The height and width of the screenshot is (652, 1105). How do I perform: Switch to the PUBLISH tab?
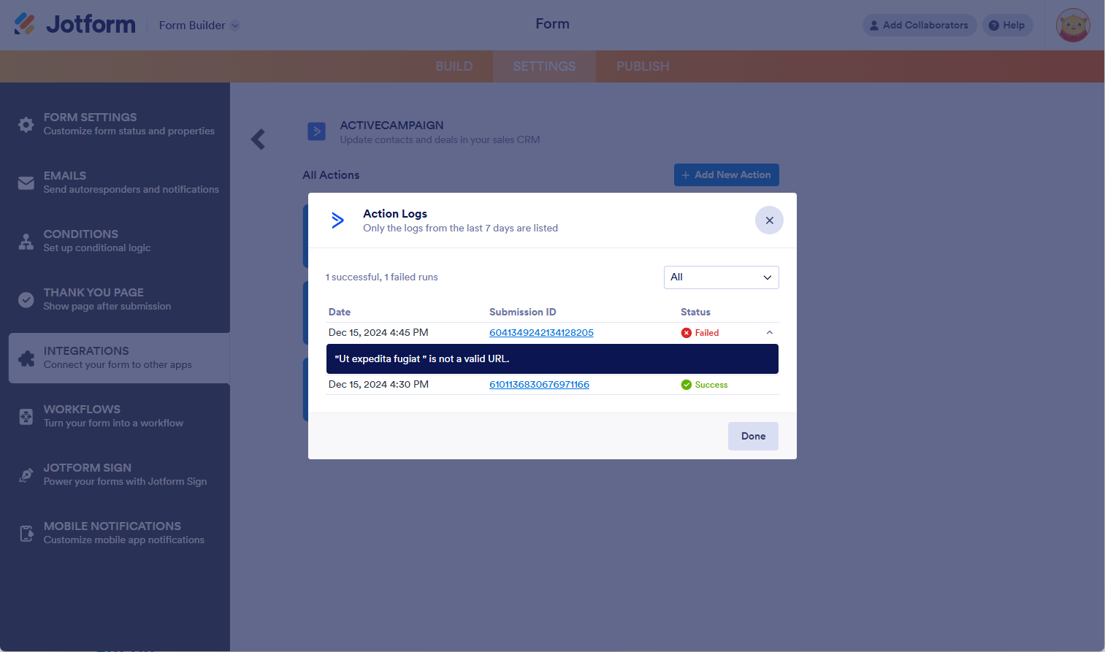(643, 66)
